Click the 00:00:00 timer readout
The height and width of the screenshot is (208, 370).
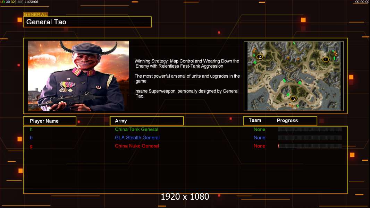(362, 2)
